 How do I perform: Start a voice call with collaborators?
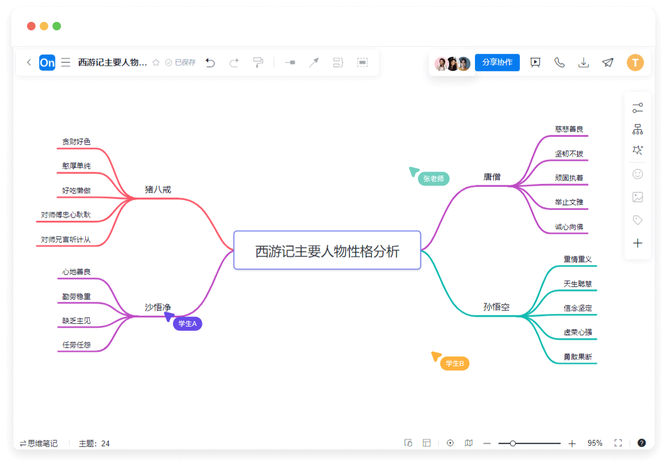point(559,63)
